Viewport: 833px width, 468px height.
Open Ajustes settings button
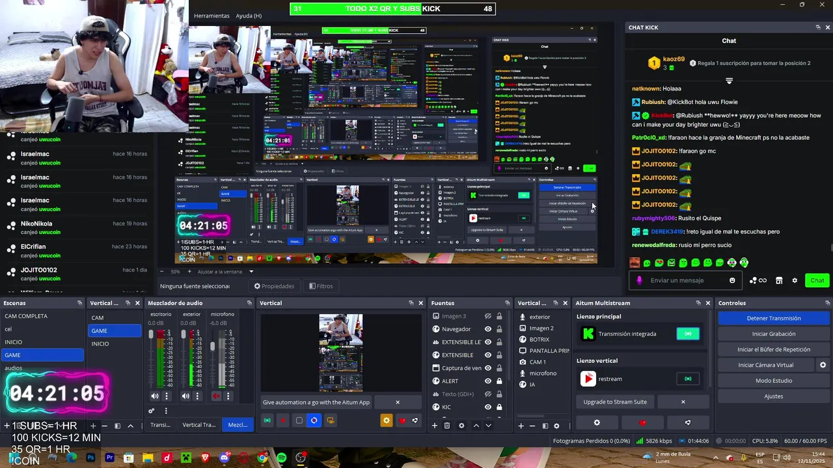point(774,396)
